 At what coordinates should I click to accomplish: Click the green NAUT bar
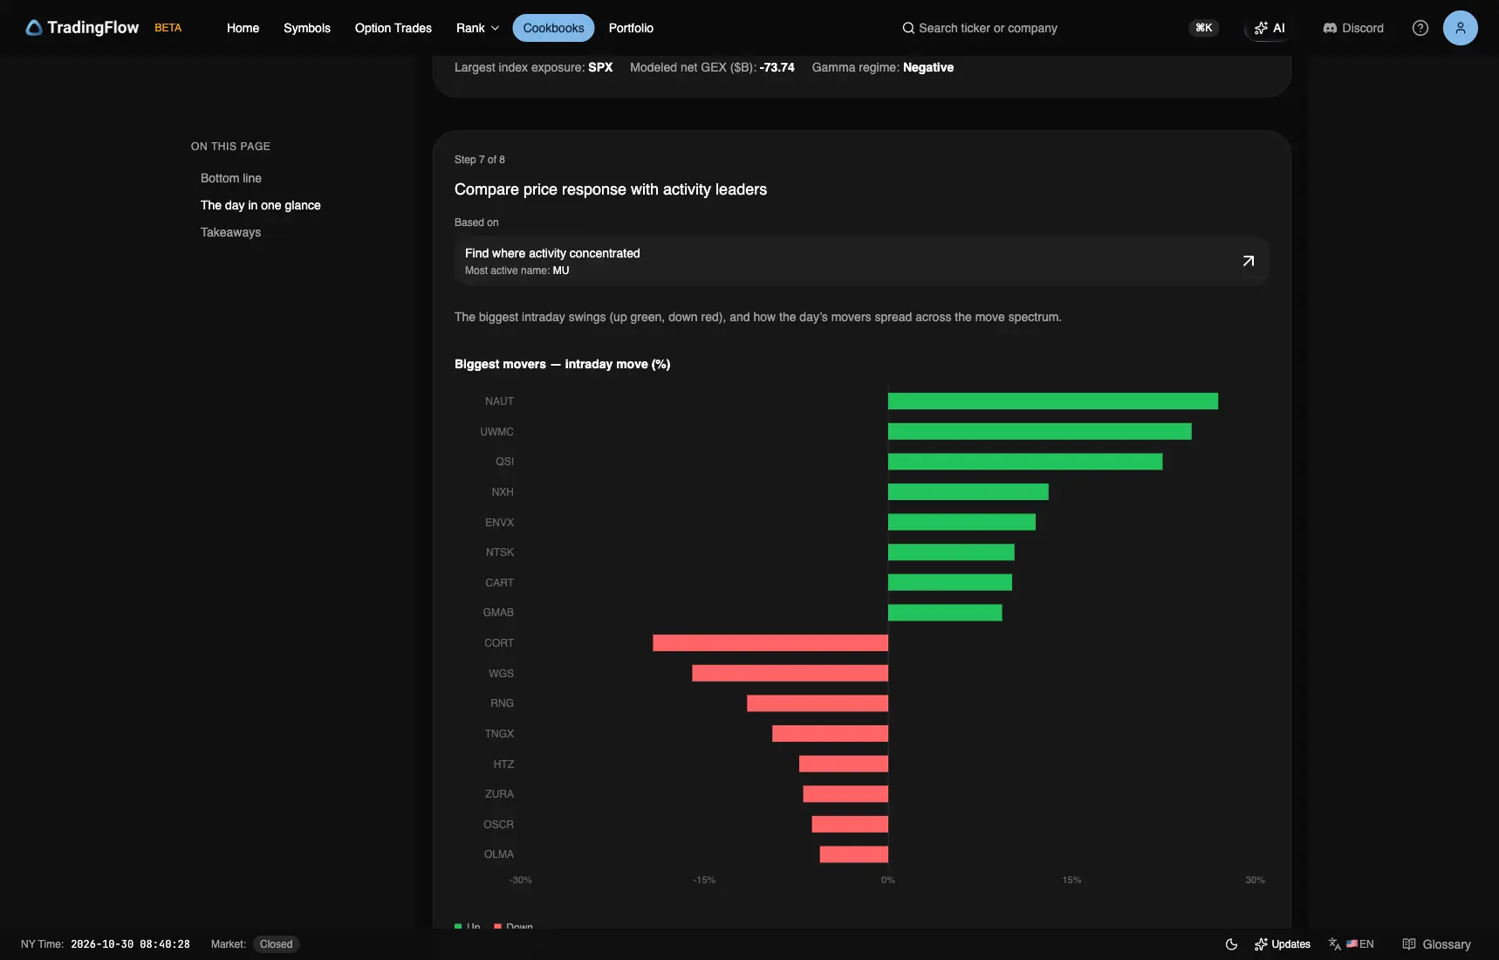point(1053,401)
